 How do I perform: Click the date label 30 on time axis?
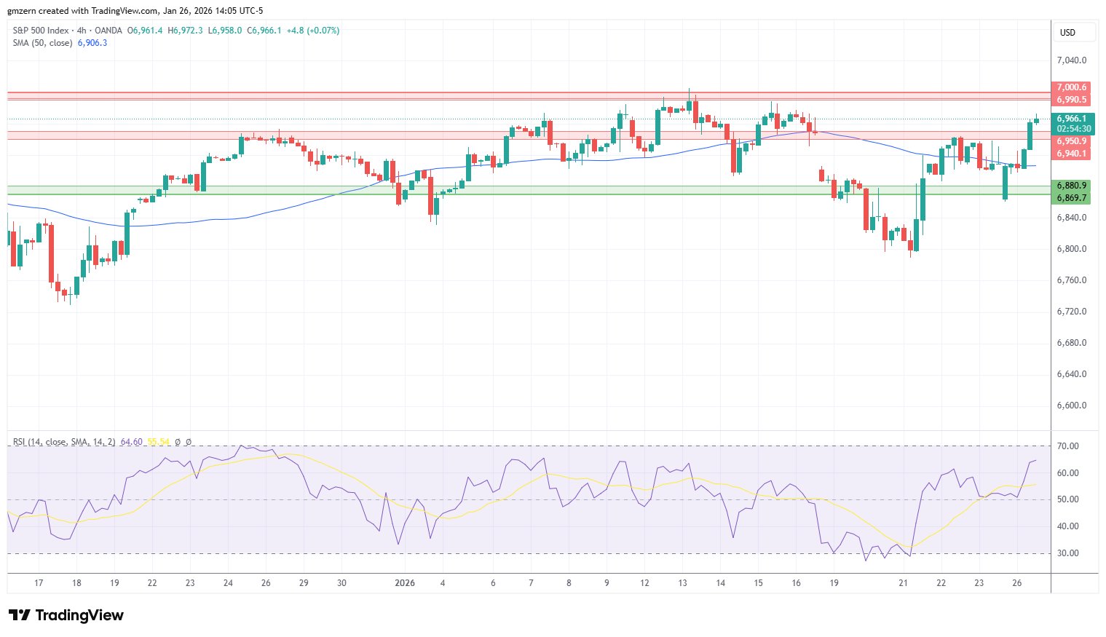pyautogui.click(x=341, y=583)
